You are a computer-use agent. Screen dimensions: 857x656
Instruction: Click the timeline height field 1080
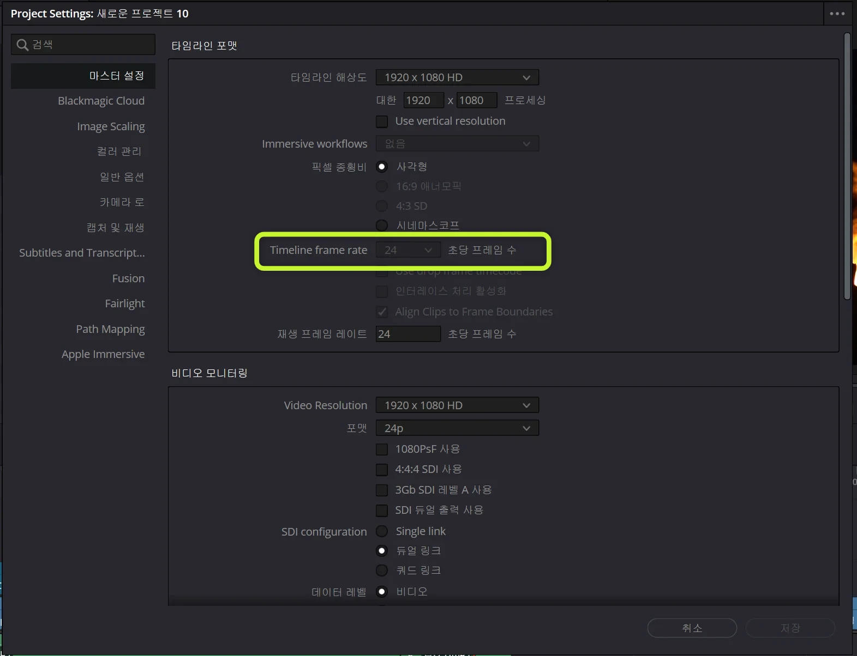[477, 100]
